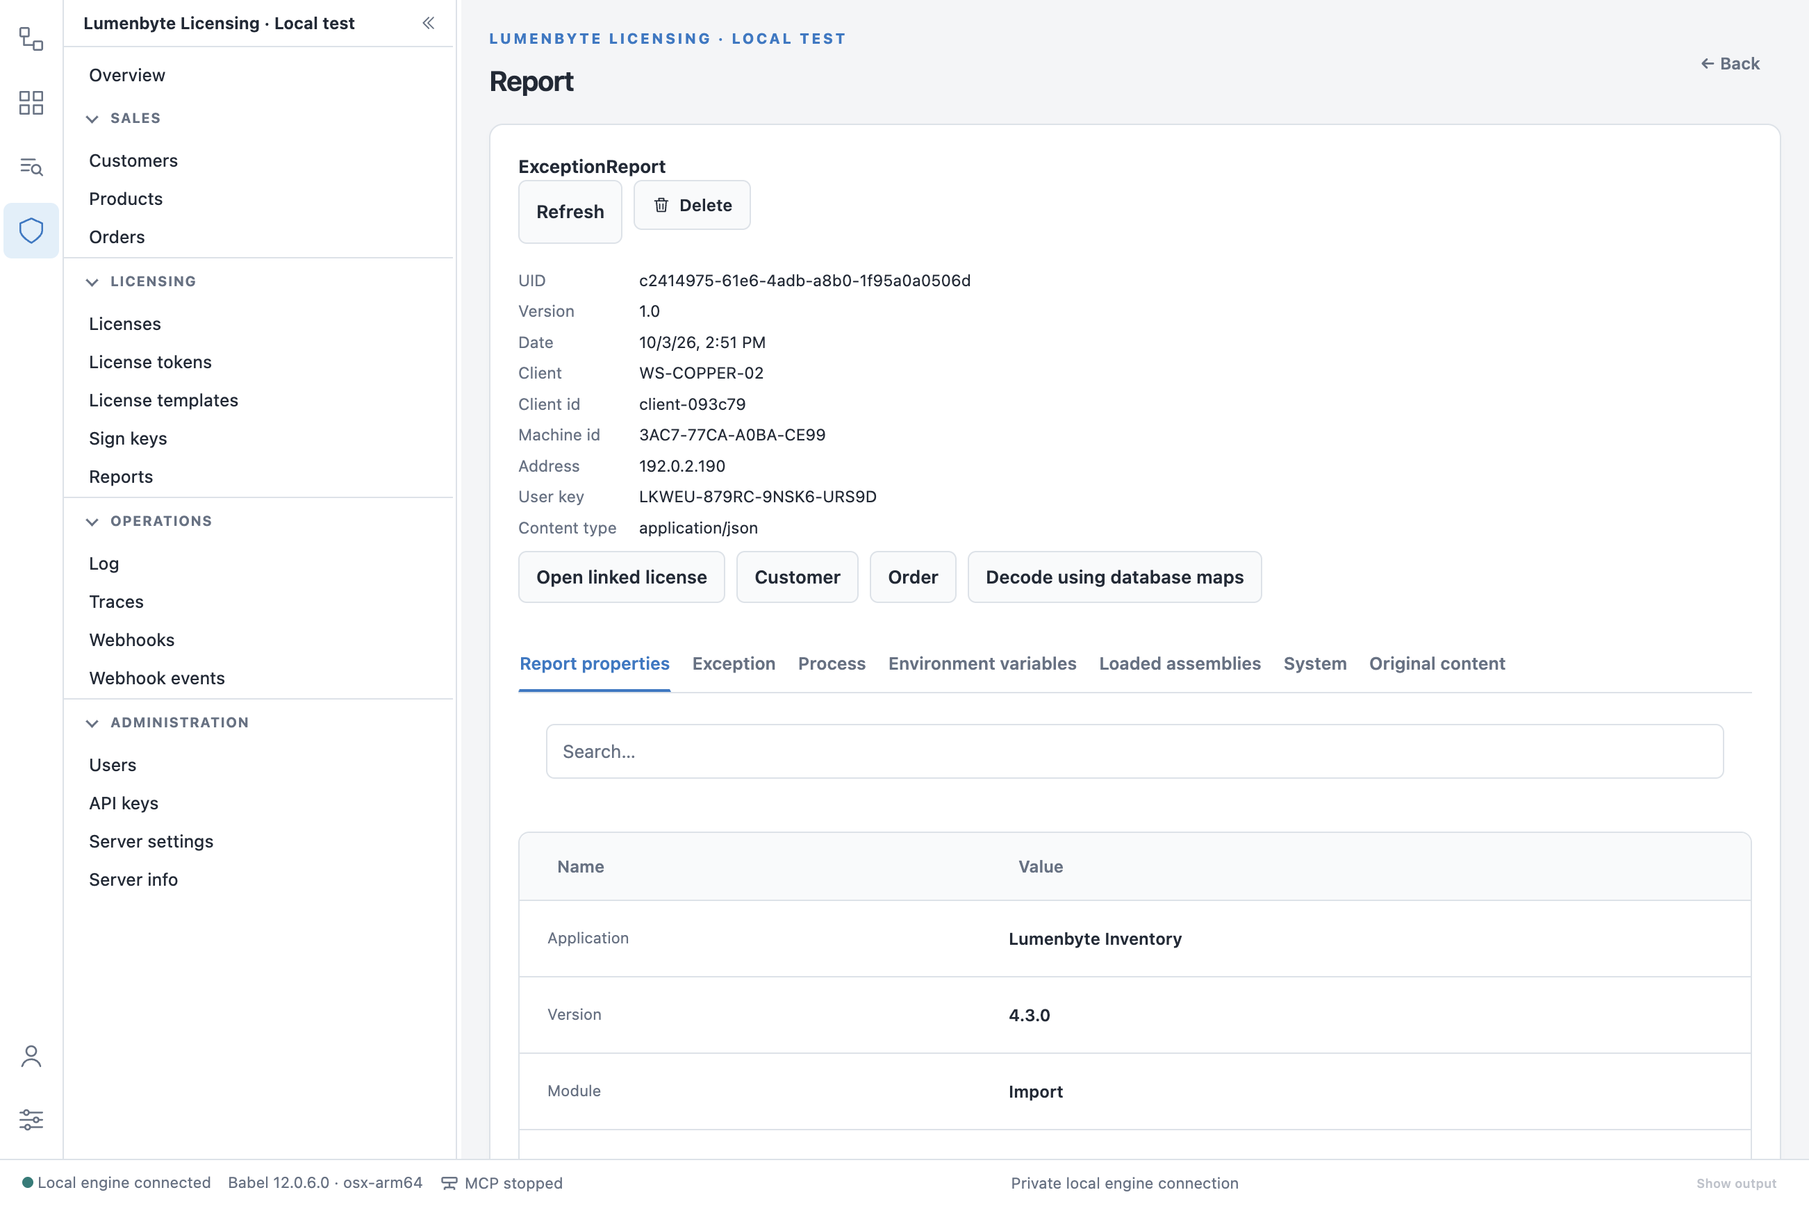Click the MCP stopped server icon

click(x=449, y=1183)
